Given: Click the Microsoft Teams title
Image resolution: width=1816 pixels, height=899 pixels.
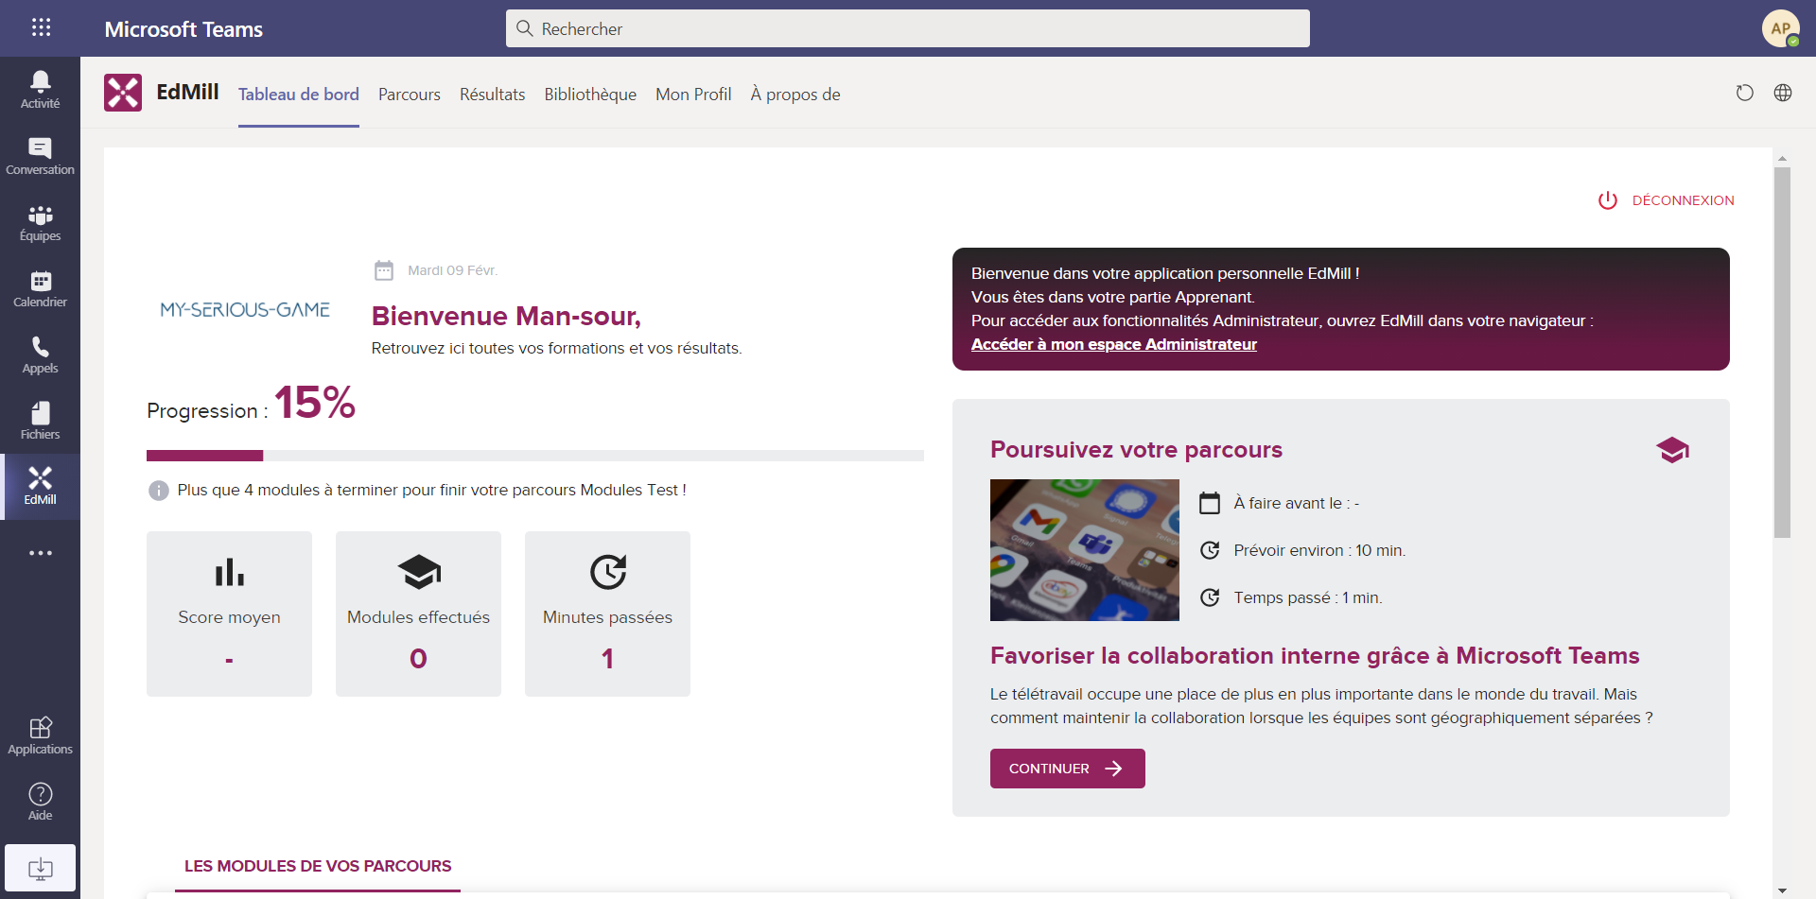Looking at the screenshot, I should pyautogui.click(x=183, y=29).
